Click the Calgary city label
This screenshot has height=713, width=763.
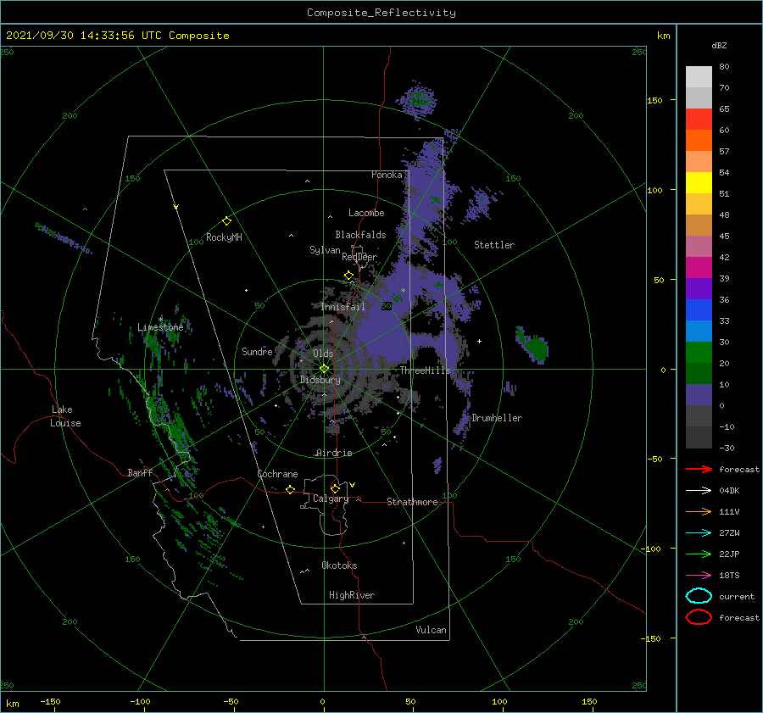click(331, 499)
